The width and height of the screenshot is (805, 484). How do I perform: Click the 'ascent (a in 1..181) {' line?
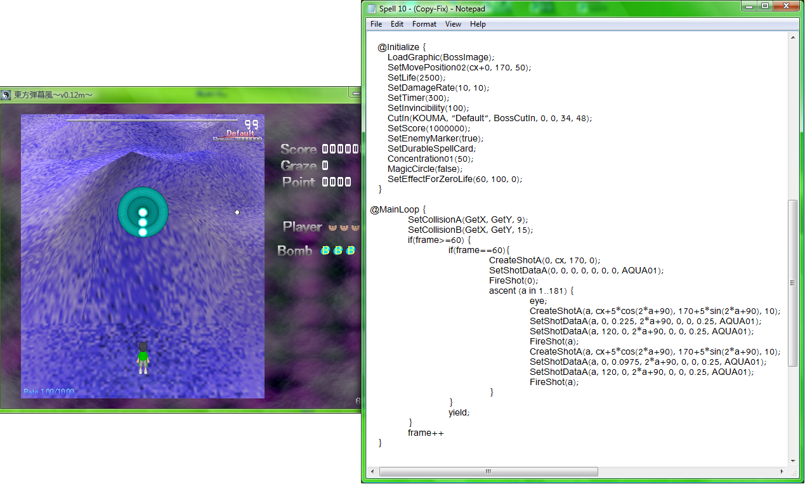tap(531, 291)
